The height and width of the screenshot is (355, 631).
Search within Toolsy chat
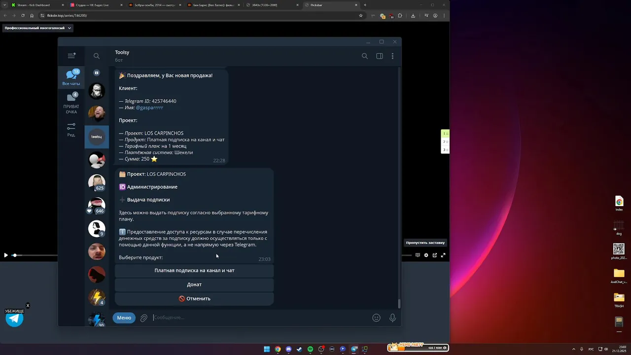(365, 56)
